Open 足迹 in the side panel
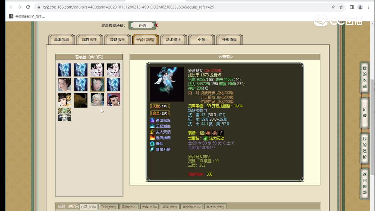The image size is (375, 211). 365,113
